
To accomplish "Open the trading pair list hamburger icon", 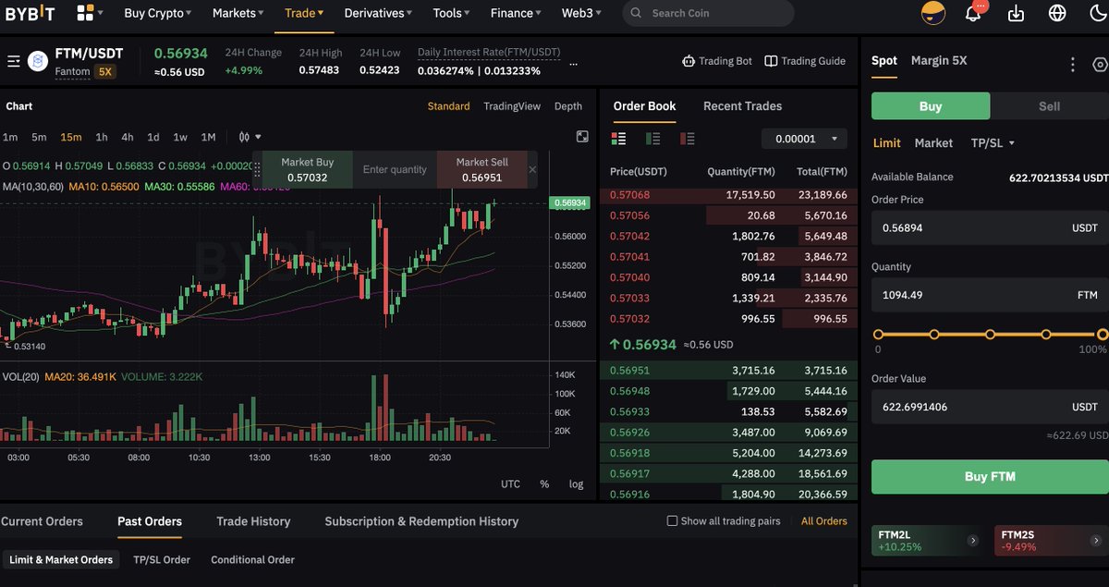I will pyautogui.click(x=14, y=62).
